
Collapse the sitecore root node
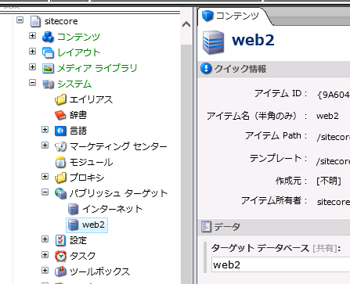pos(20,20)
